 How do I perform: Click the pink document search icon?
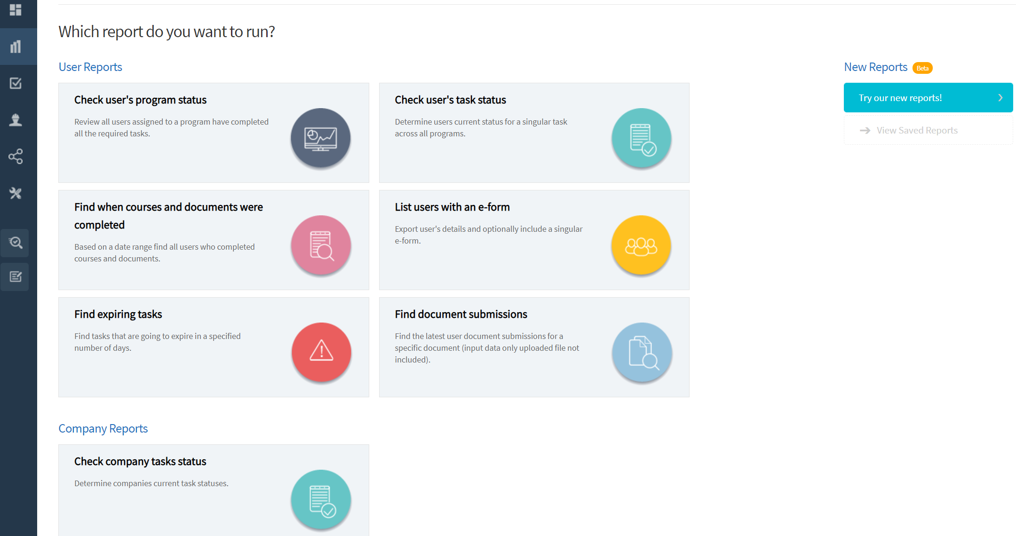coord(321,245)
